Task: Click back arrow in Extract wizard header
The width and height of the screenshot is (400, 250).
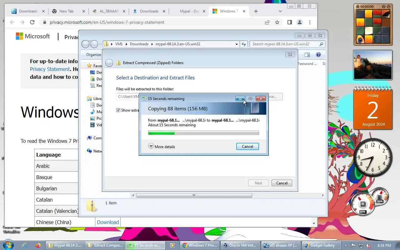Action: pyautogui.click(x=109, y=63)
